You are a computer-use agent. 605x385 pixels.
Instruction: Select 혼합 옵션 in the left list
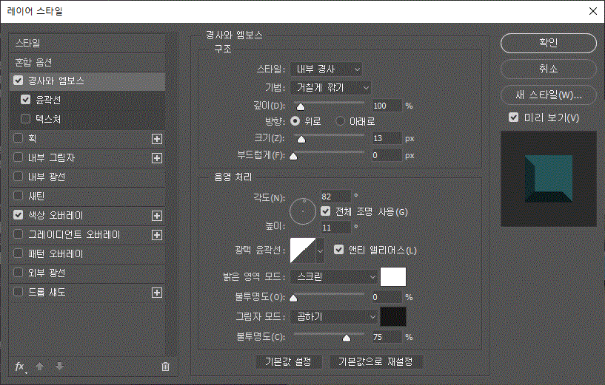tap(87, 62)
